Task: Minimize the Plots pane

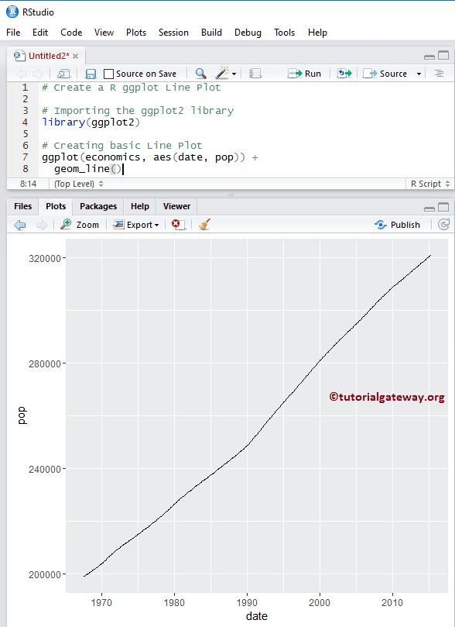Action: [429, 208]
